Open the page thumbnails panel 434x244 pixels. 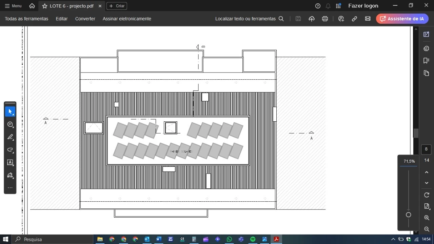click(x=426, y=73)
